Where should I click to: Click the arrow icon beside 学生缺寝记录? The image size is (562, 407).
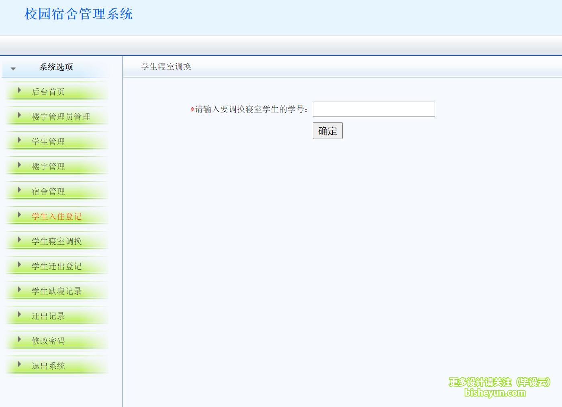pyautogui.click(x=19, y=290)
